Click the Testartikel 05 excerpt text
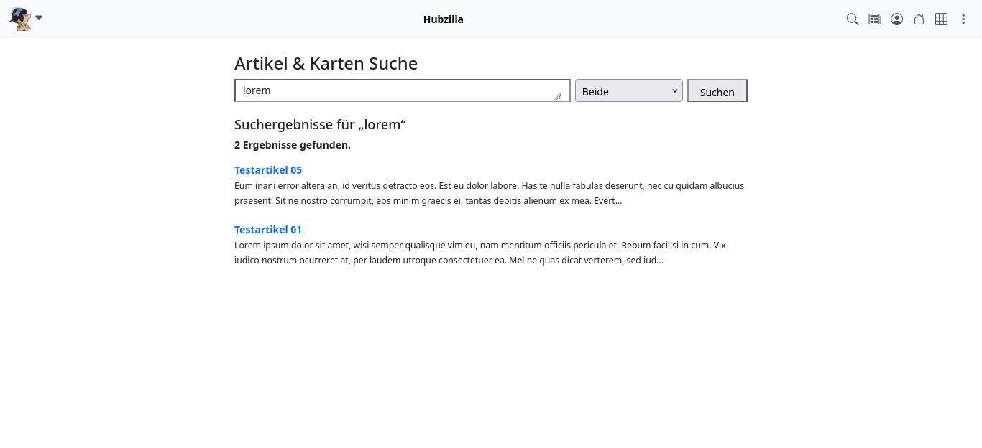Screen dimensions: 982x448 (x=489, y=193)
